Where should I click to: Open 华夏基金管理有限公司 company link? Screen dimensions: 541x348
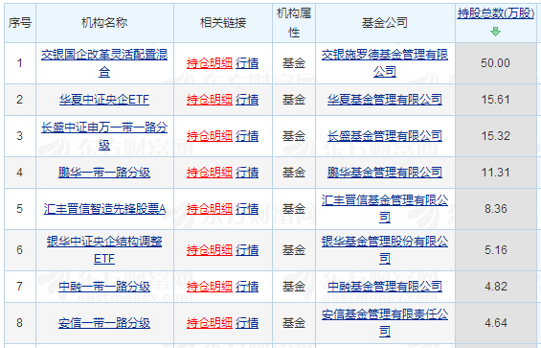(x=385, y=100)
